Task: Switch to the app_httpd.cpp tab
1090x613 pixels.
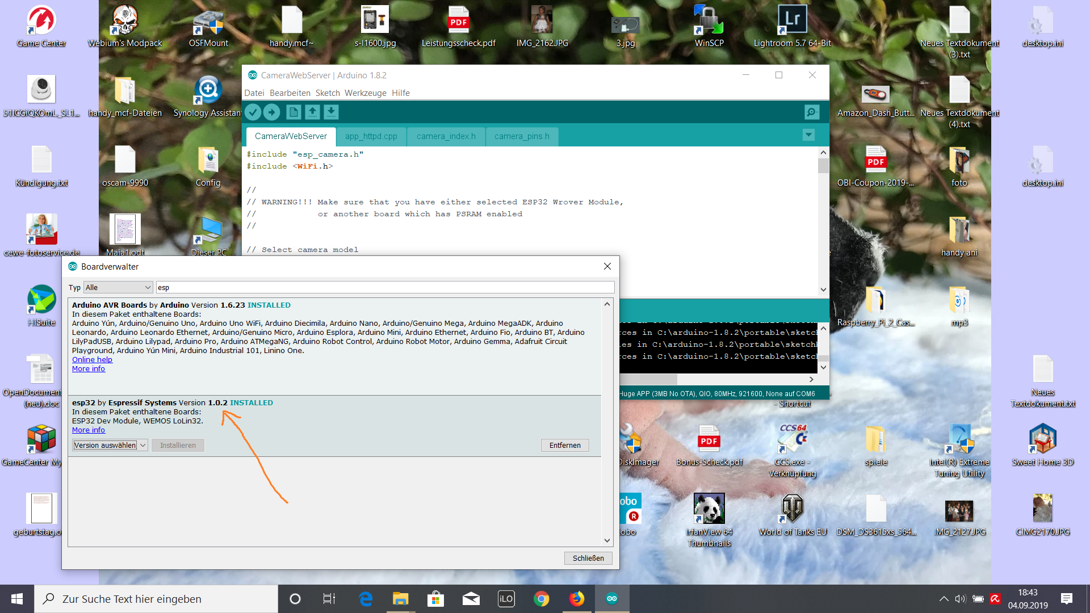Action: pyautogui.click(x=371, y=136)
